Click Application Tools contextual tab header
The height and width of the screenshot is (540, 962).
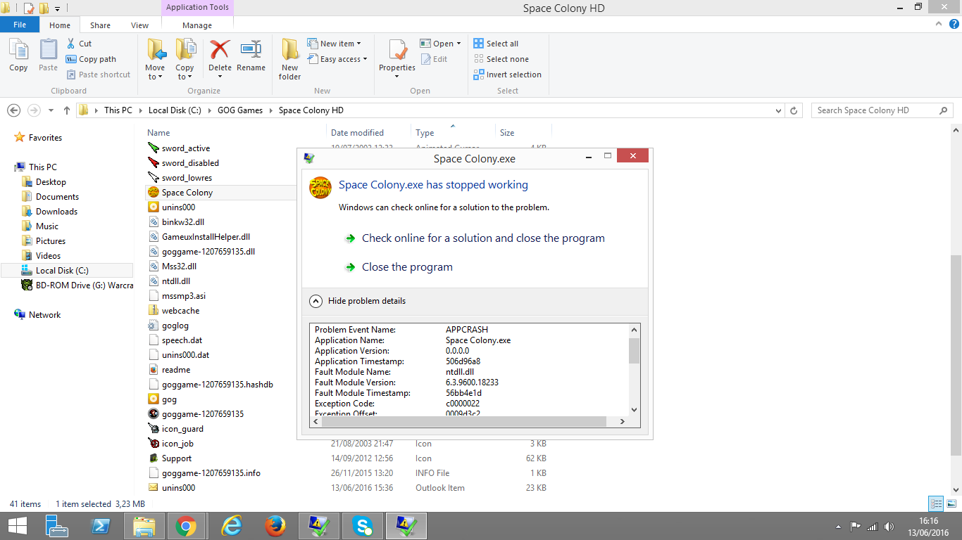197,8
